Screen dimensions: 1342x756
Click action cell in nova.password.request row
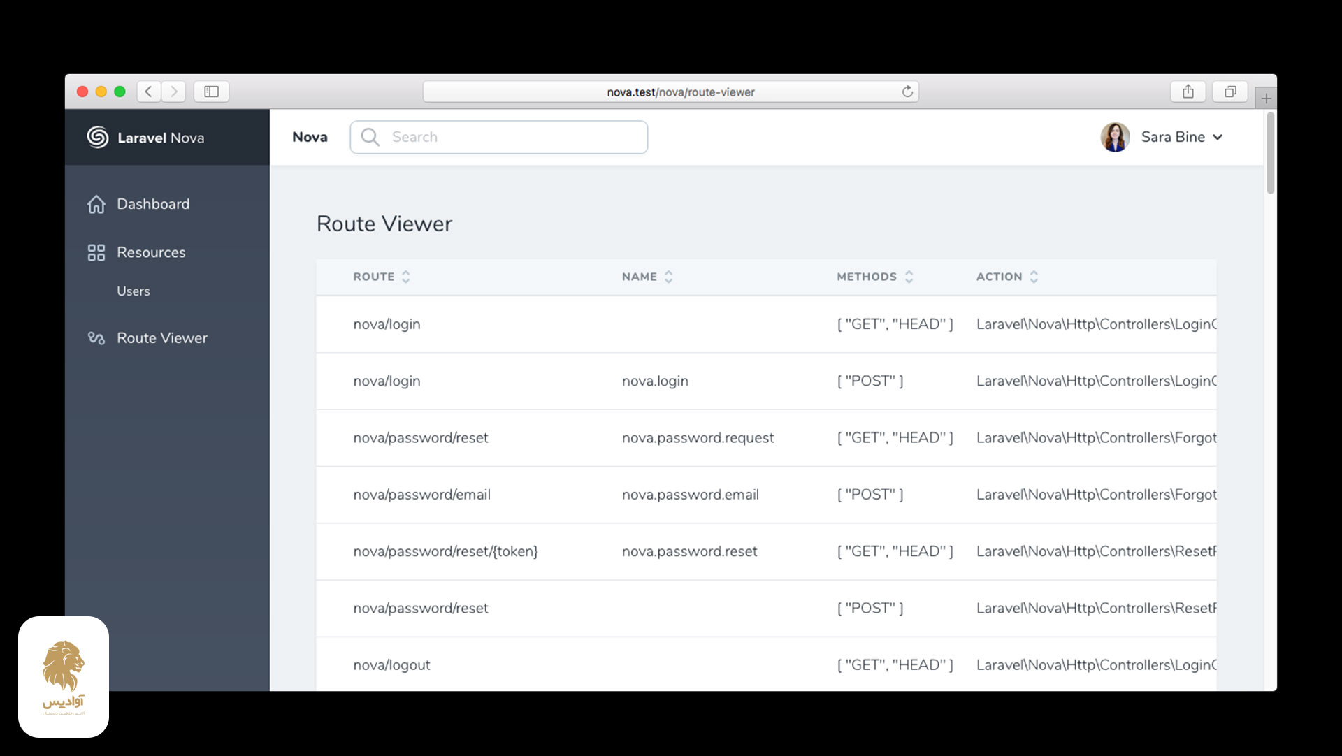pos(1096,438)
